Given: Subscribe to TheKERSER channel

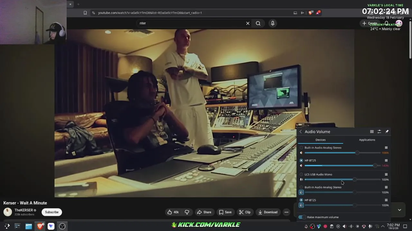Looking at the screenshot, I should tap(52, 212).
